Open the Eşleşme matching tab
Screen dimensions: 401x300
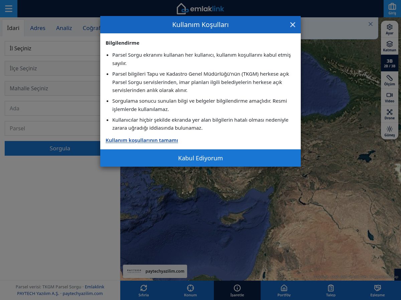pos(378,290)
